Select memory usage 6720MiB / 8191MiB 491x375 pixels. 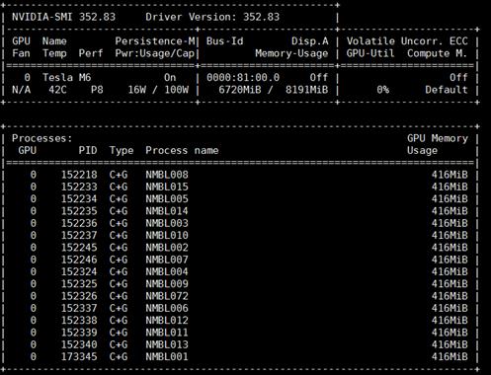coord(274,90)
